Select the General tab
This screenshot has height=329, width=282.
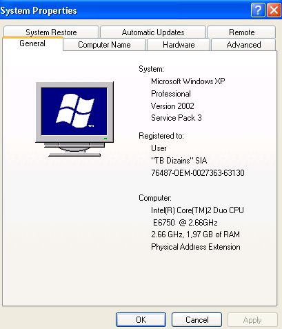[x=32, y=43]
